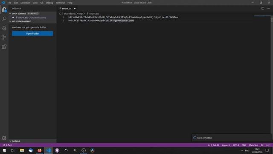Open File Explorer from the taskbar
This screenshot has width=273, height=154.
coord(22,150)
